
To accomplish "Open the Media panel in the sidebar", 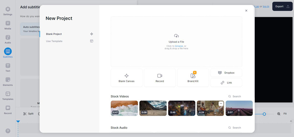I will [8, 25].
